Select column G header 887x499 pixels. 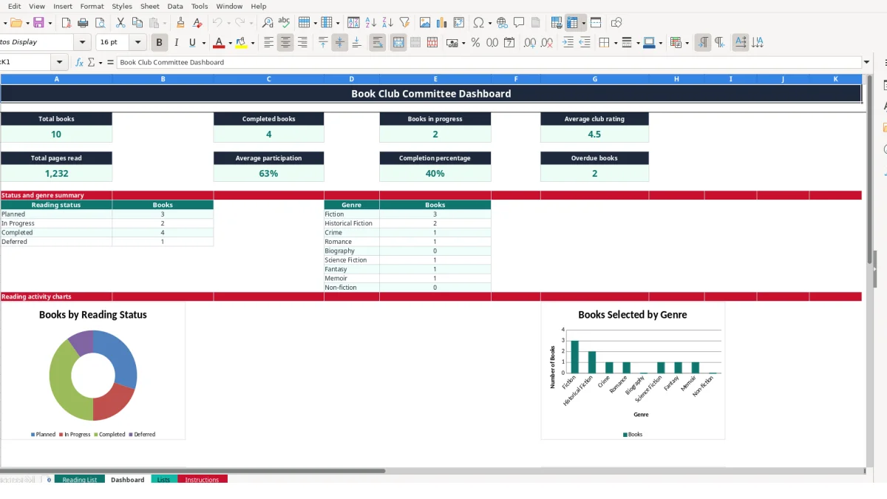tap(594, 79)
